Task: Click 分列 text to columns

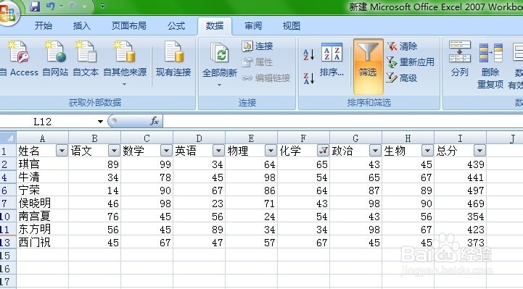Action: 460,59
